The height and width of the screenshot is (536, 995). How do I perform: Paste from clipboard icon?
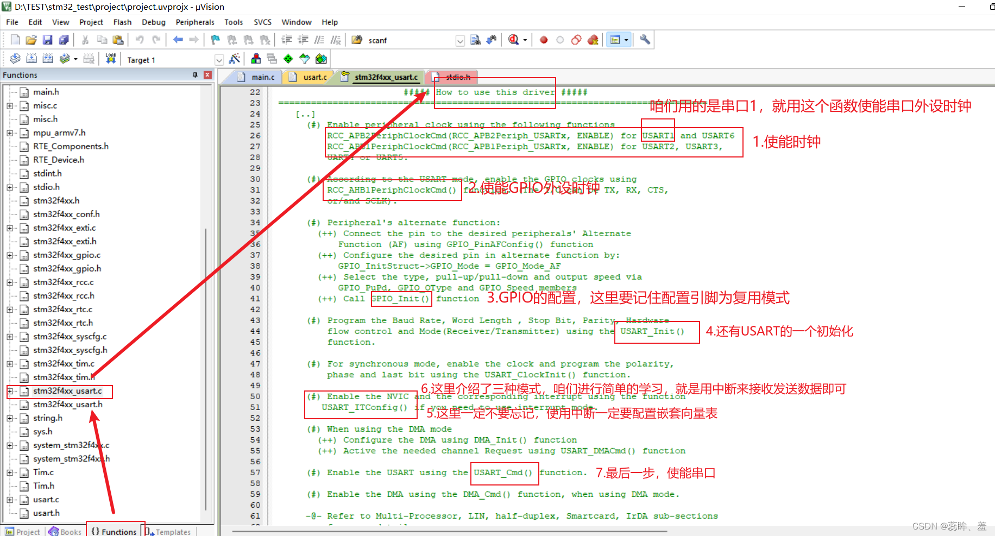tap(118, 40)
